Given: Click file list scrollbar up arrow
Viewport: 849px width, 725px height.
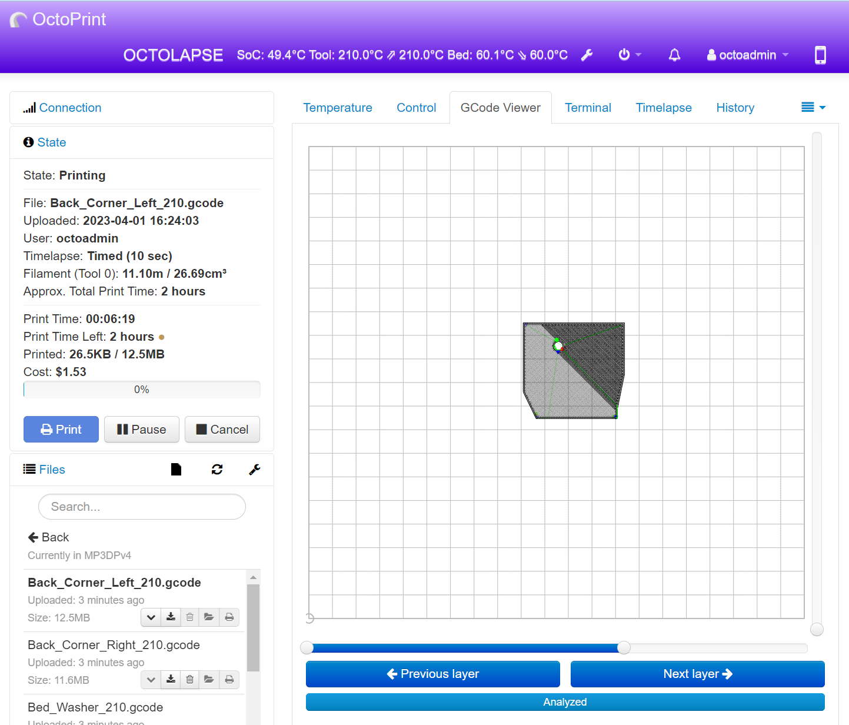Looking at the screenshot, I should [253, 577].
